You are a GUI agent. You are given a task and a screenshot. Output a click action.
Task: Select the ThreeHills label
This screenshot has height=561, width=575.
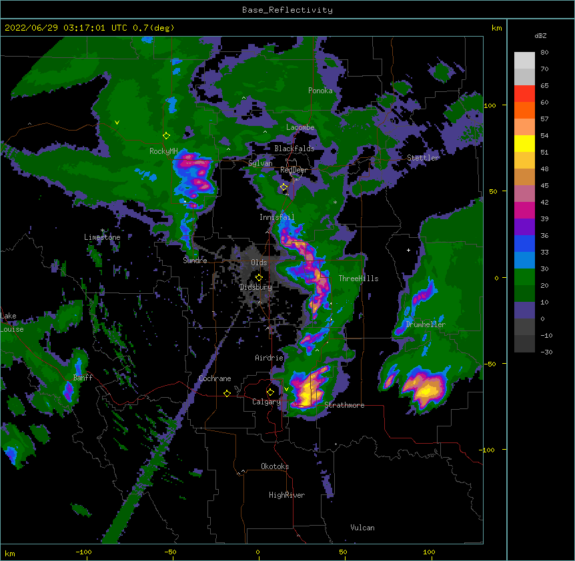(x=358, y=279)
